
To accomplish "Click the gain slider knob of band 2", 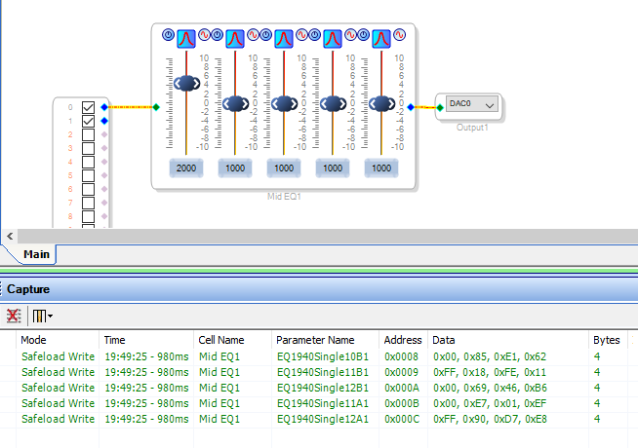I will click(x=235, y=103).
